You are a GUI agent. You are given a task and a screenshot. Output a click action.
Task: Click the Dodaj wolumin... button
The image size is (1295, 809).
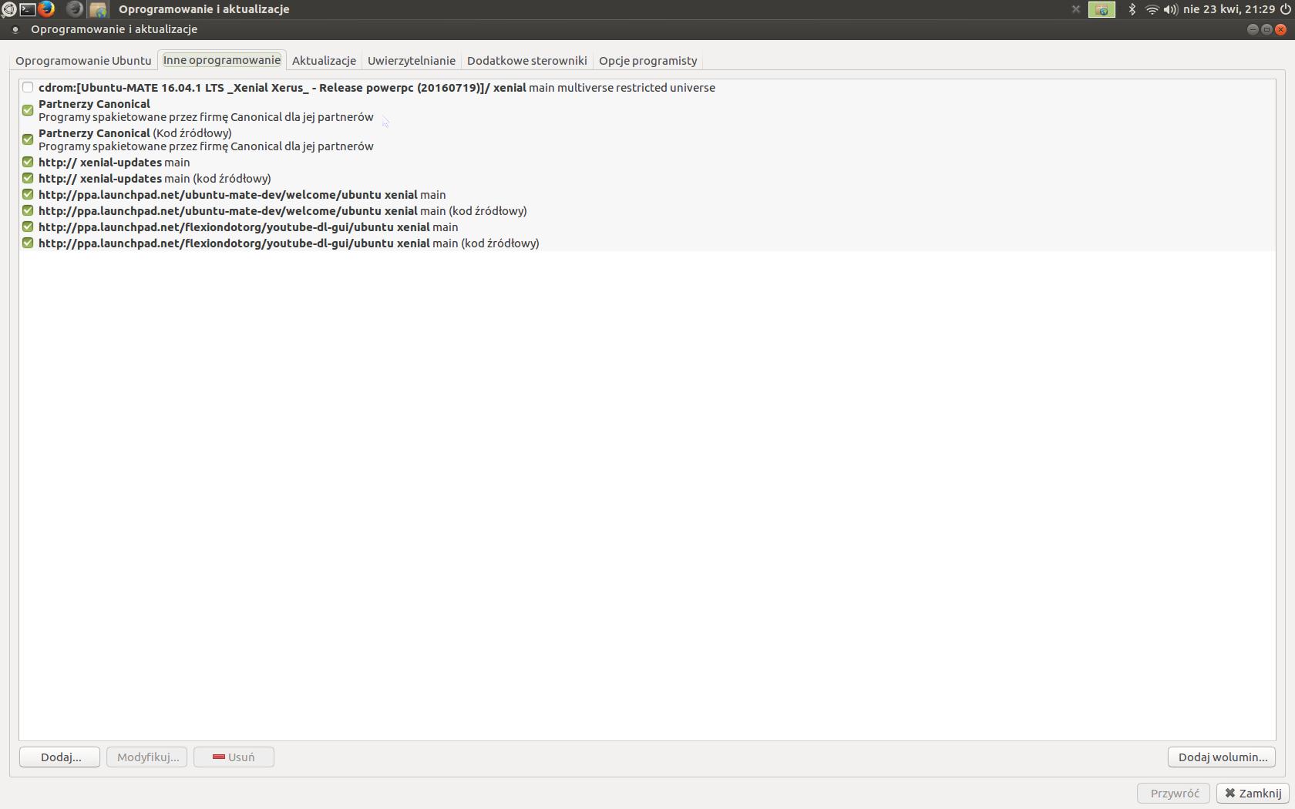pos(1222,757)
